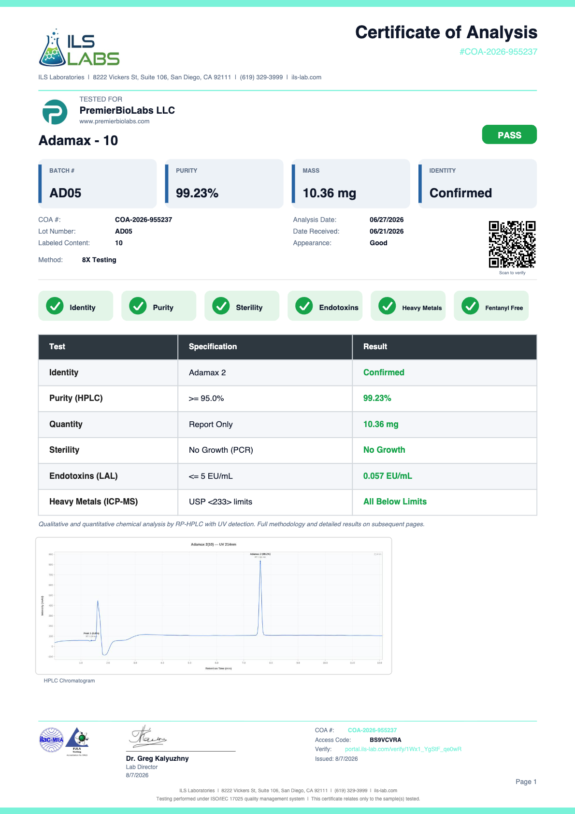Click the green PASS badge
This screenshot has width=575, height=814.
509,134
